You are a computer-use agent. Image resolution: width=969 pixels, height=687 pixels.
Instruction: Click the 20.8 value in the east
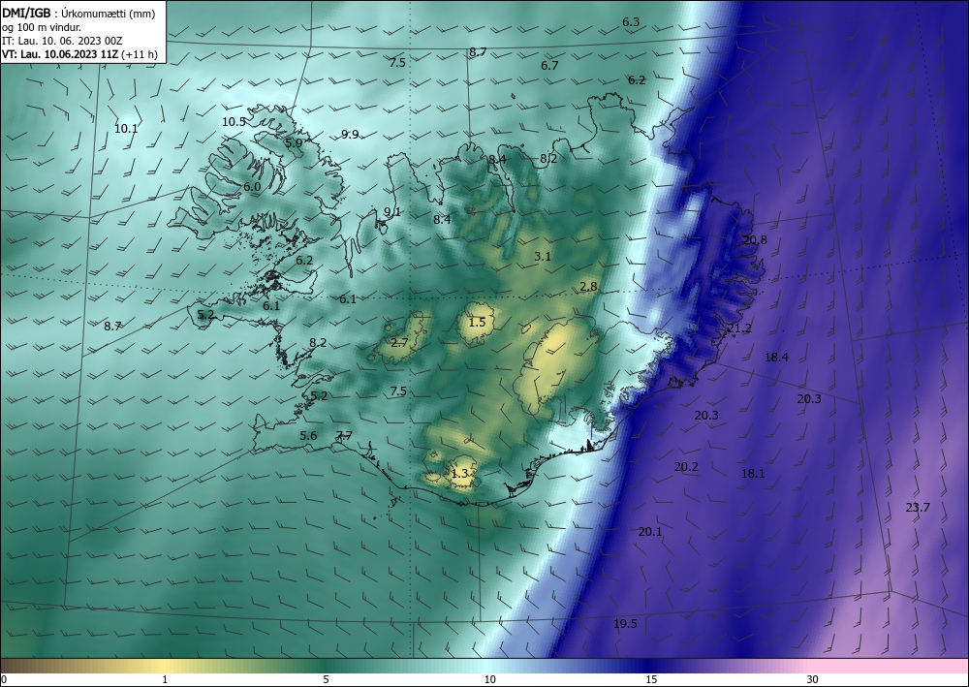(x=755, y=240)
